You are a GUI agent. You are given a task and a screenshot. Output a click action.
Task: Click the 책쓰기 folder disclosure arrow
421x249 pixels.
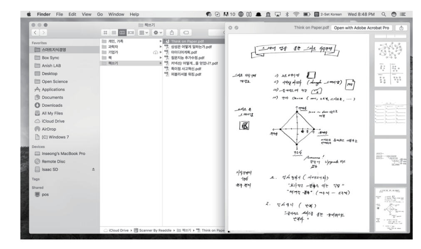pyautogui.click(x=161, y=63)
